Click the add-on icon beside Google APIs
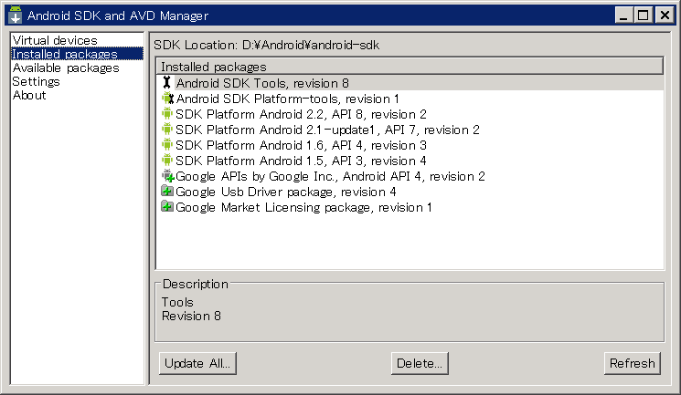This screenshot has width=681, height=395. click(x=167, y=176)
